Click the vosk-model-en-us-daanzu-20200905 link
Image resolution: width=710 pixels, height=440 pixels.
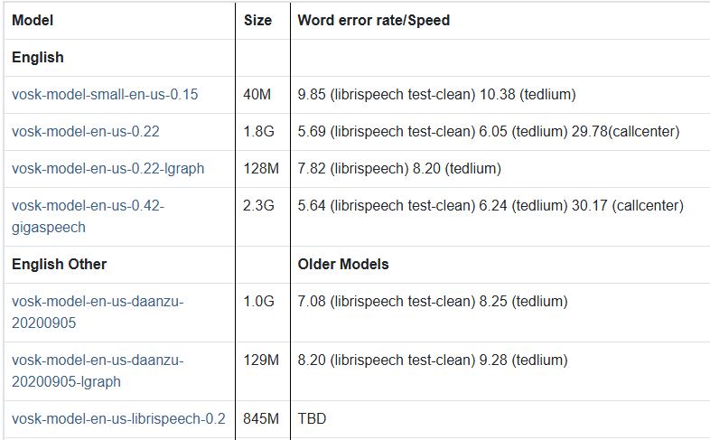pyautogui.click(x=98, y=312)
